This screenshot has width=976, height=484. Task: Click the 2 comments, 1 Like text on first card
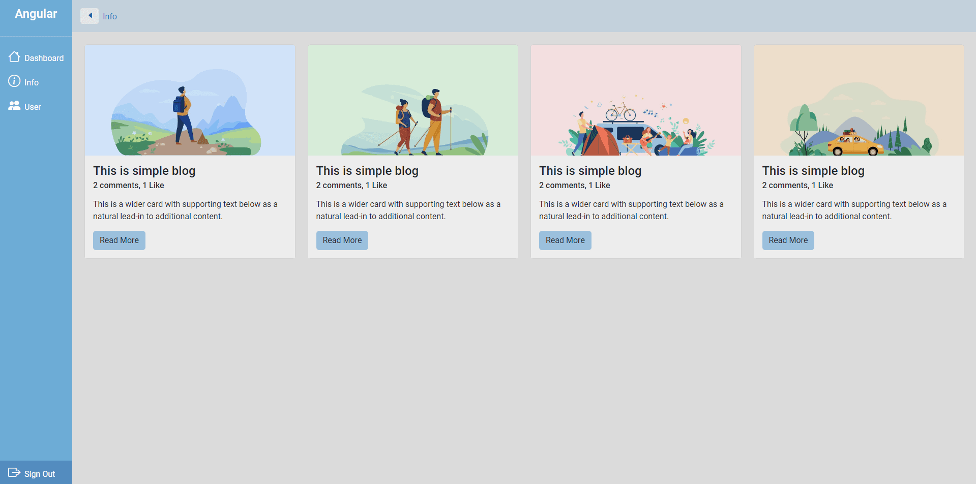coord(128,185)
